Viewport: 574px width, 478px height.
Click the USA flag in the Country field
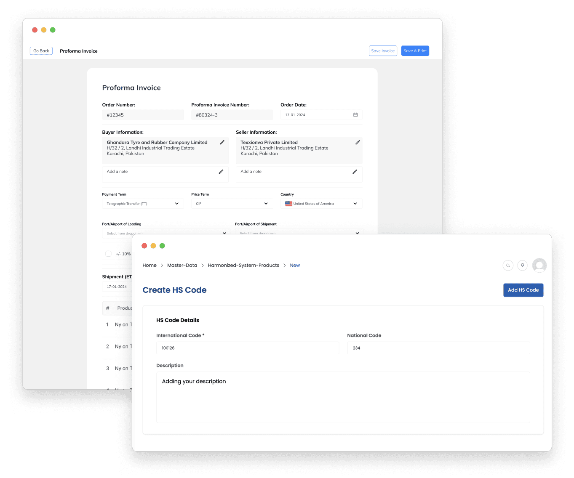point(288,203)
